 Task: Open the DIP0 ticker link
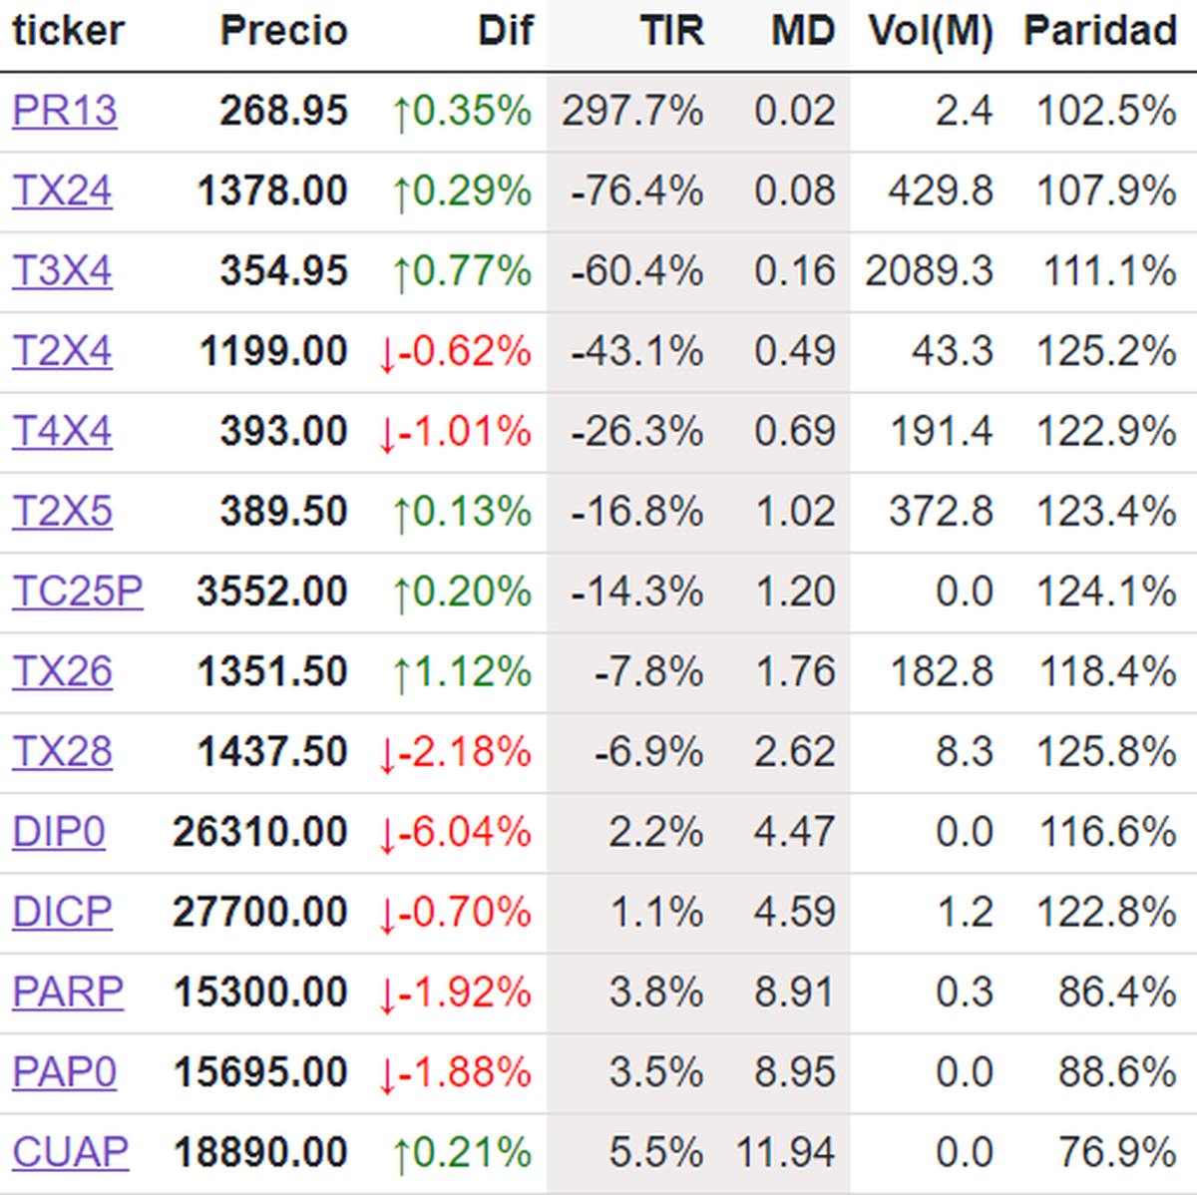(59, 832)
